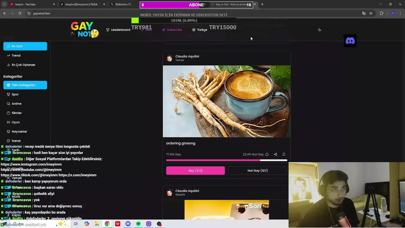Open comments on the ordering ginseng post
This screenshot has height=228, width=405.
coord(267,155)
